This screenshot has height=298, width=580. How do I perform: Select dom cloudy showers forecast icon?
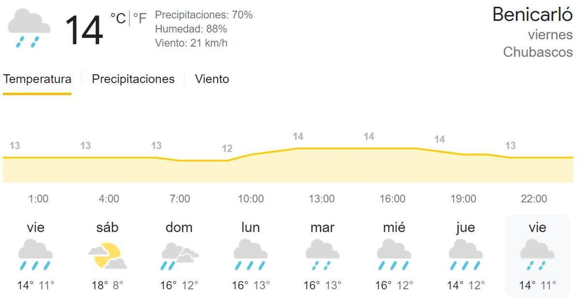pos(179,255)
